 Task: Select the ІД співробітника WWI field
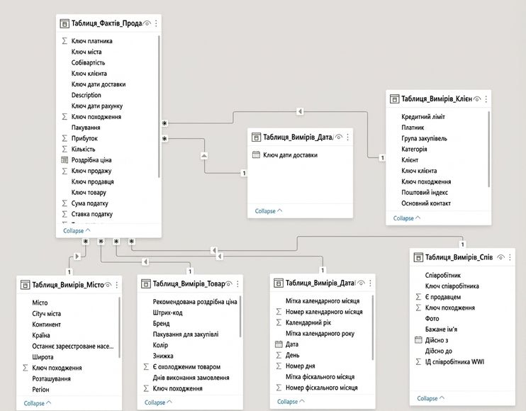click(x=454, y=361)
